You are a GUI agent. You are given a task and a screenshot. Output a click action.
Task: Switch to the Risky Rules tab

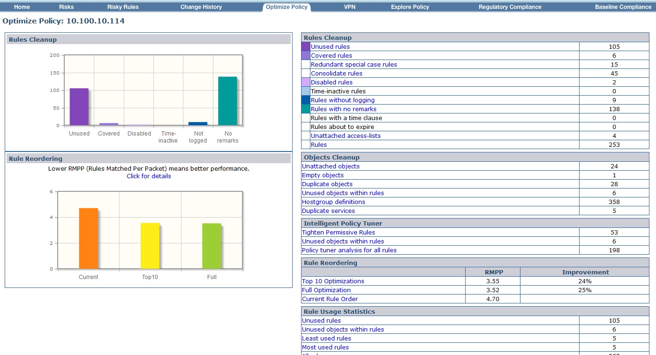(123, 7)
